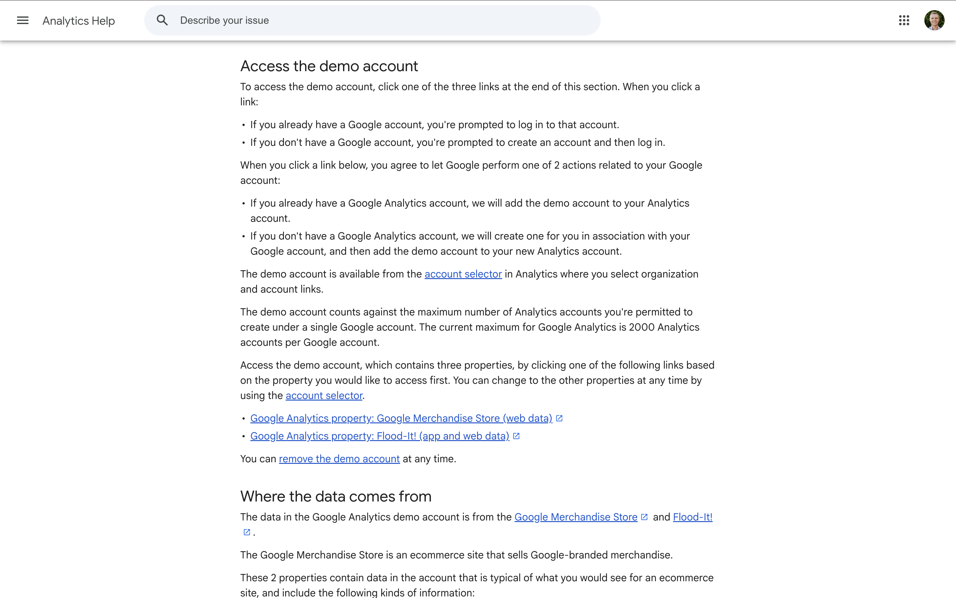Click external-link icon after Merchandise Store web data

(559, 418)
